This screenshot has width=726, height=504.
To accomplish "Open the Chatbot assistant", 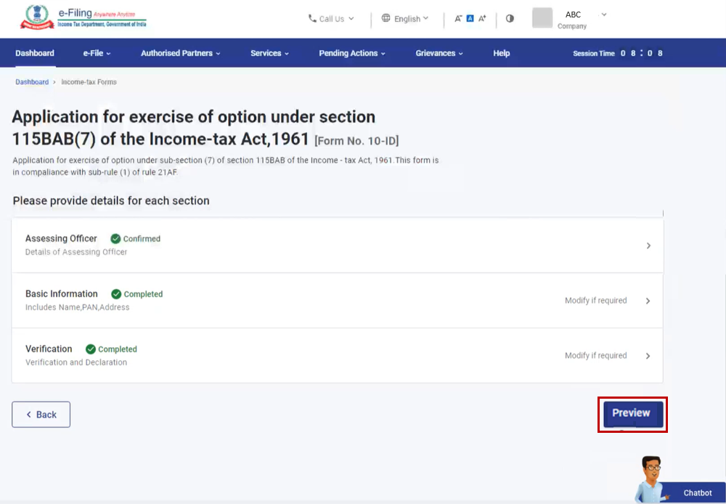I will [x=682, y=487].
